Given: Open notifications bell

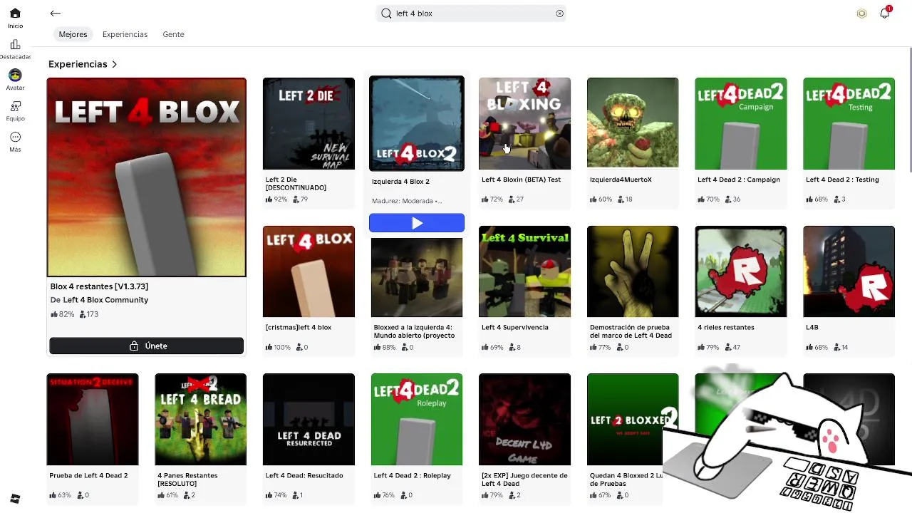Looking at the screenshot, I should (885, 13).
